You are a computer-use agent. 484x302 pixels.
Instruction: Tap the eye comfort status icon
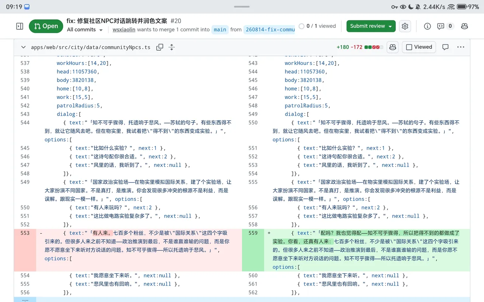(x=403, y=7)
